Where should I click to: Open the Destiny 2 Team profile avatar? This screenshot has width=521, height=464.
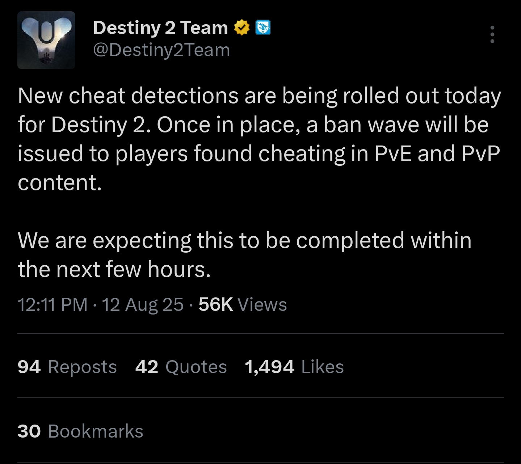pos(46,40)
